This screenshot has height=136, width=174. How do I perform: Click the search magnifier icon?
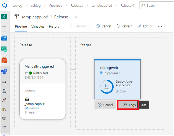click(x=143, y=5)
